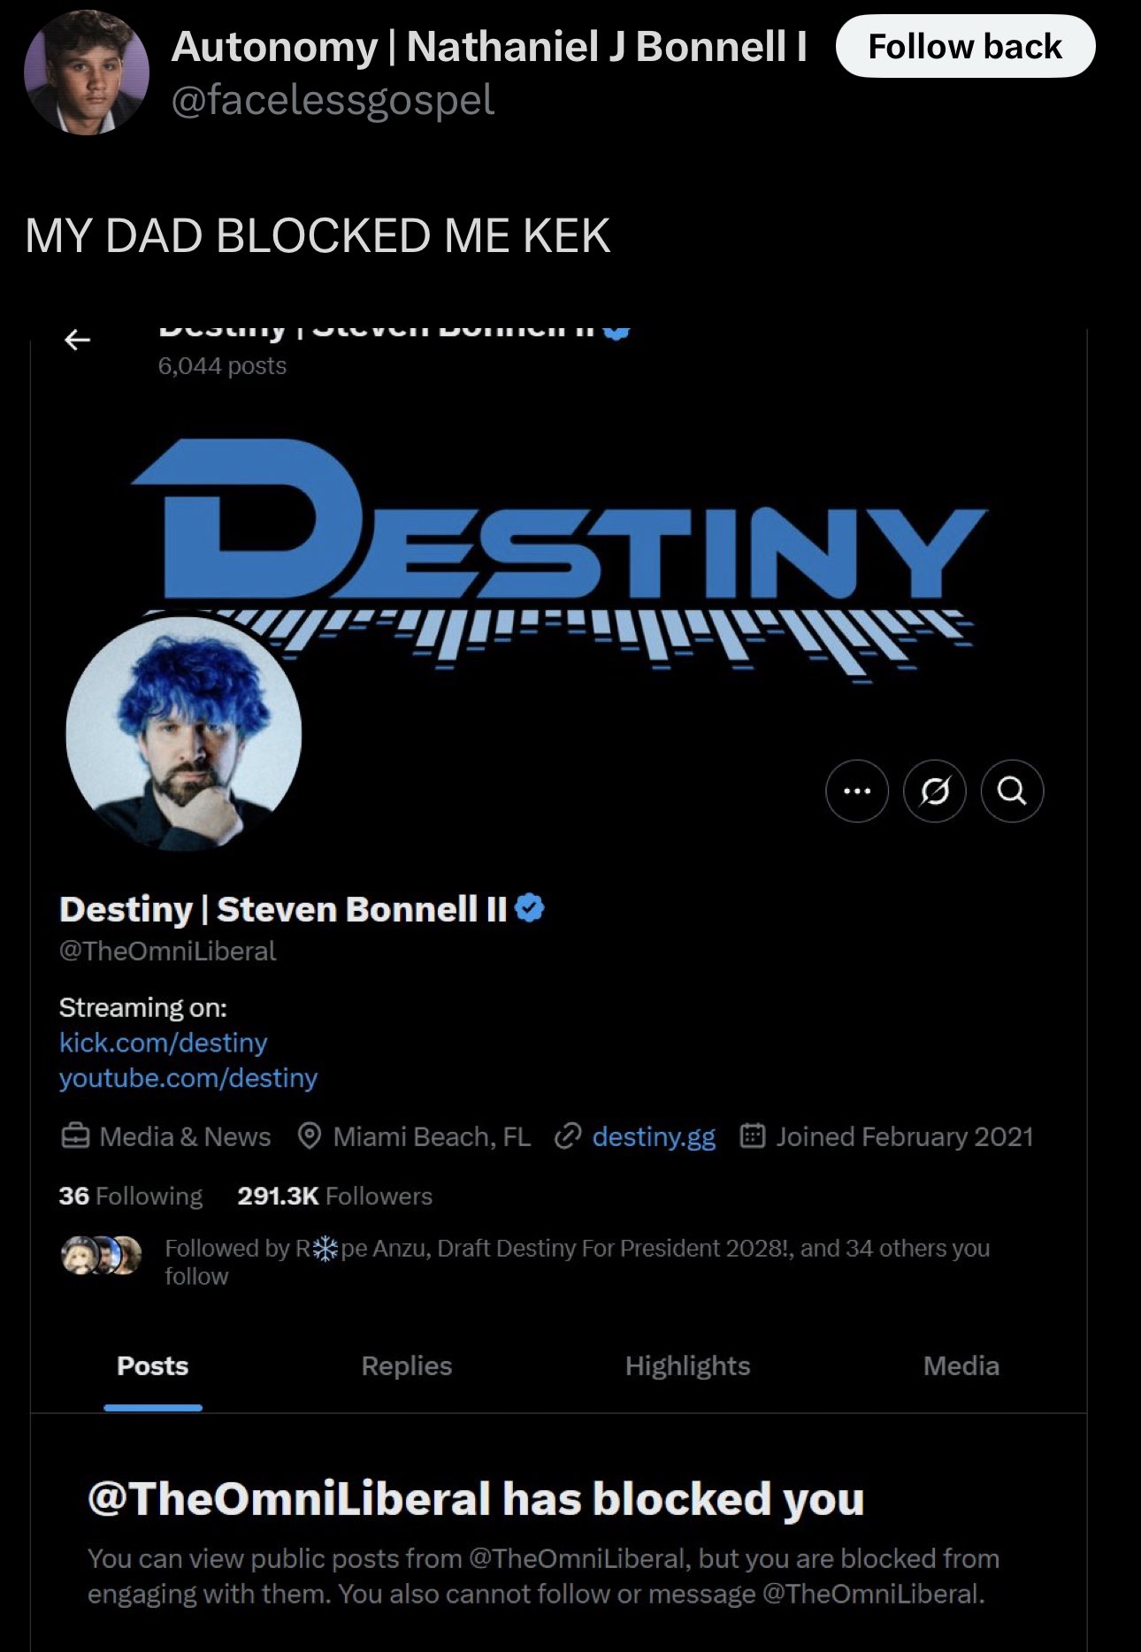This screenshot has width=1141, height=1652.
Task: Click the blue verified badge icon
Action: pyautogui.click(x=529, y=908)
